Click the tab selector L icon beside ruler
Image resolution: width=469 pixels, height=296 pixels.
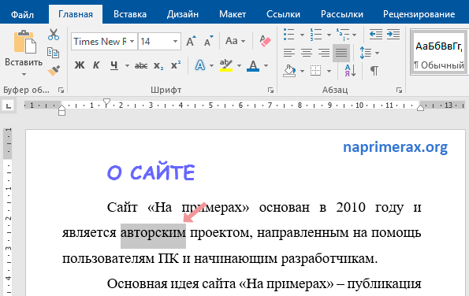pyautogui.click(x=9, y=105)
